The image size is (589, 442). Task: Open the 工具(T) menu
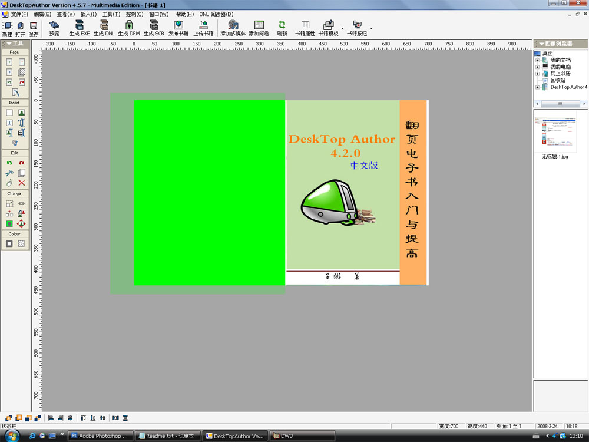click(111, 14)
